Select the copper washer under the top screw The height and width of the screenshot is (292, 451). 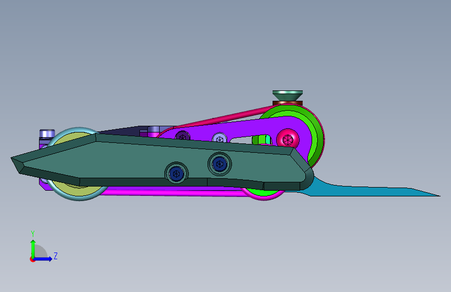click(287, 103)
